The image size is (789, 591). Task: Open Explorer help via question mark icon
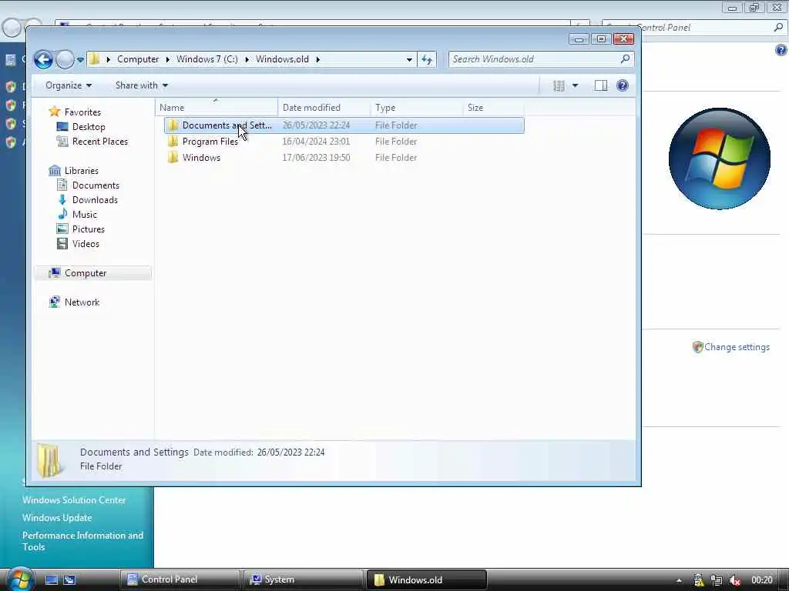623,85
